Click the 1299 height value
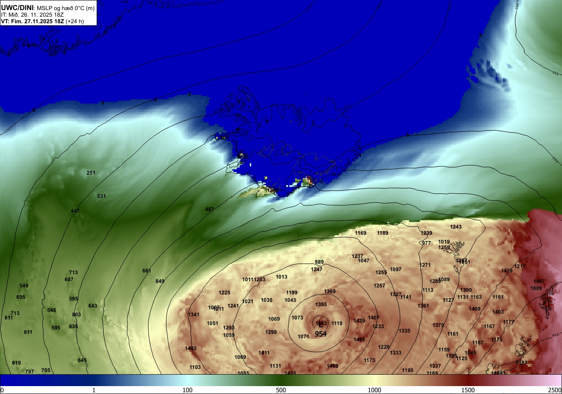Screen dimensions: 562x394 [271, 332]
